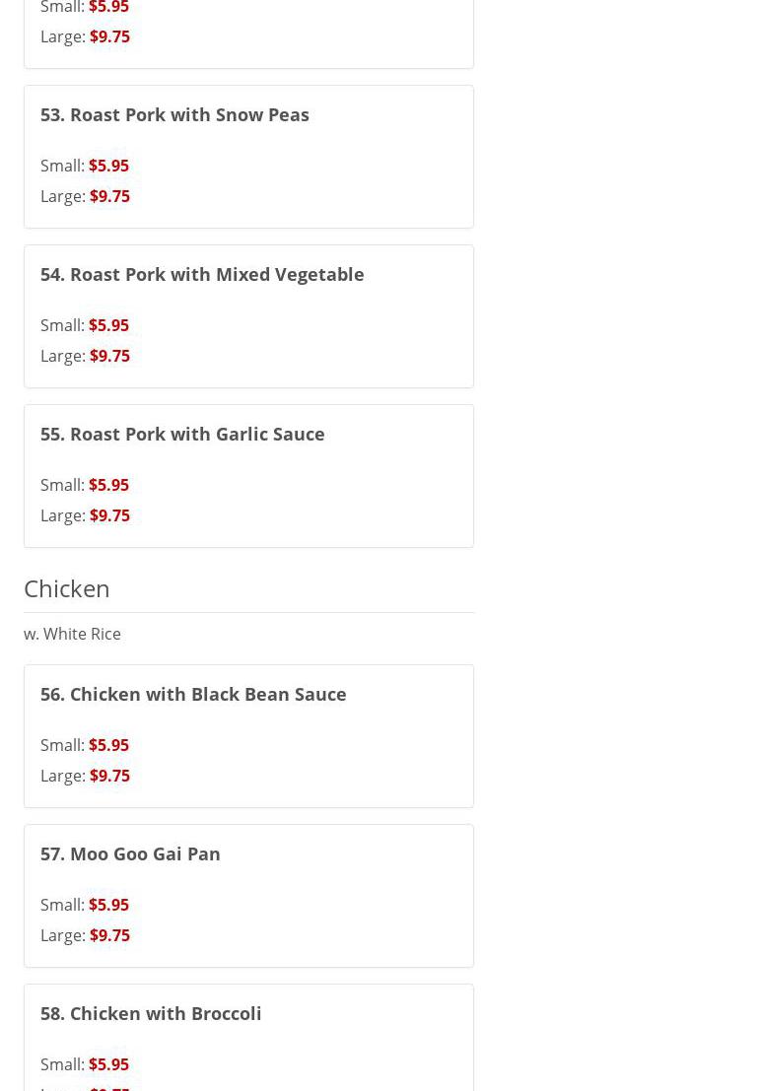Click Small price under Moo Goo Gai Pan

pos(108,905)
